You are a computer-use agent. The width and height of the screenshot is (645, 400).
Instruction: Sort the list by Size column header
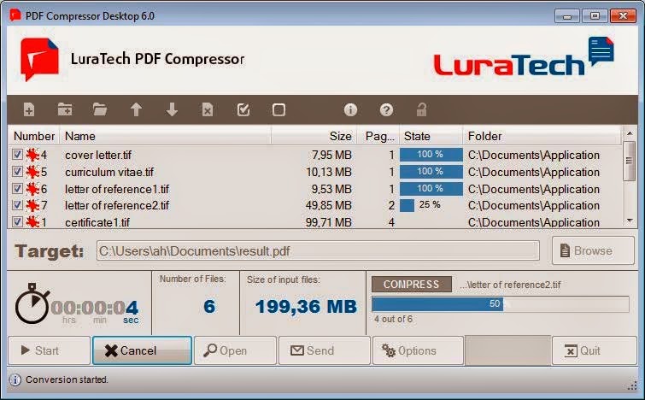pos(314,136)
